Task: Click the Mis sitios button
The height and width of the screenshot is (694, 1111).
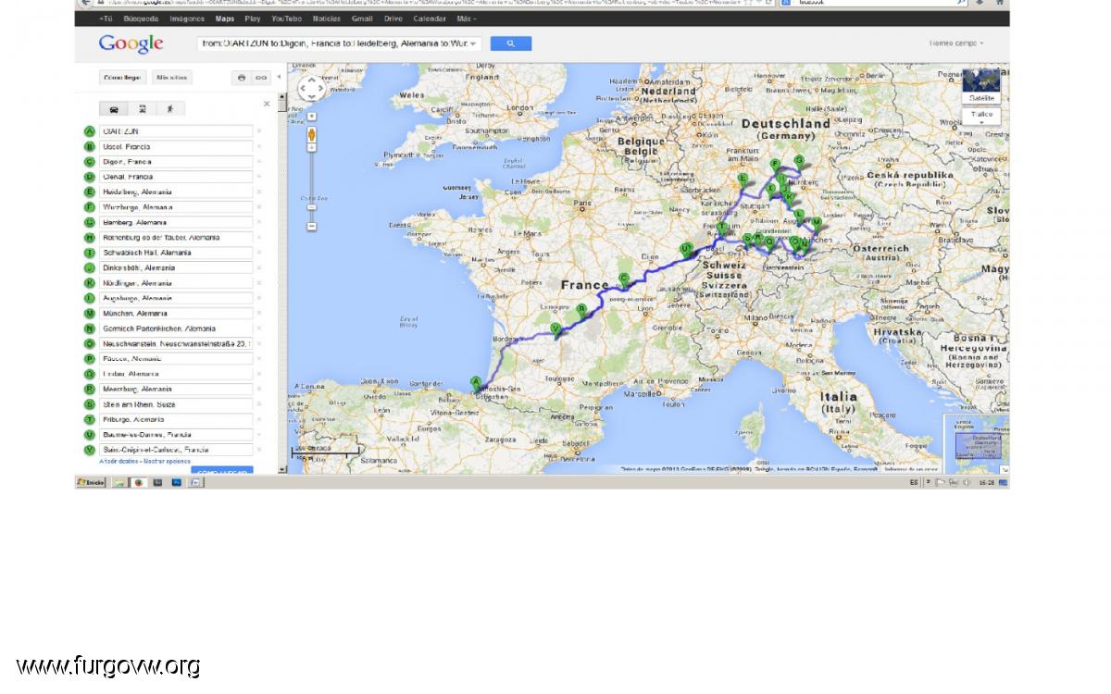Action: (171, 78)
